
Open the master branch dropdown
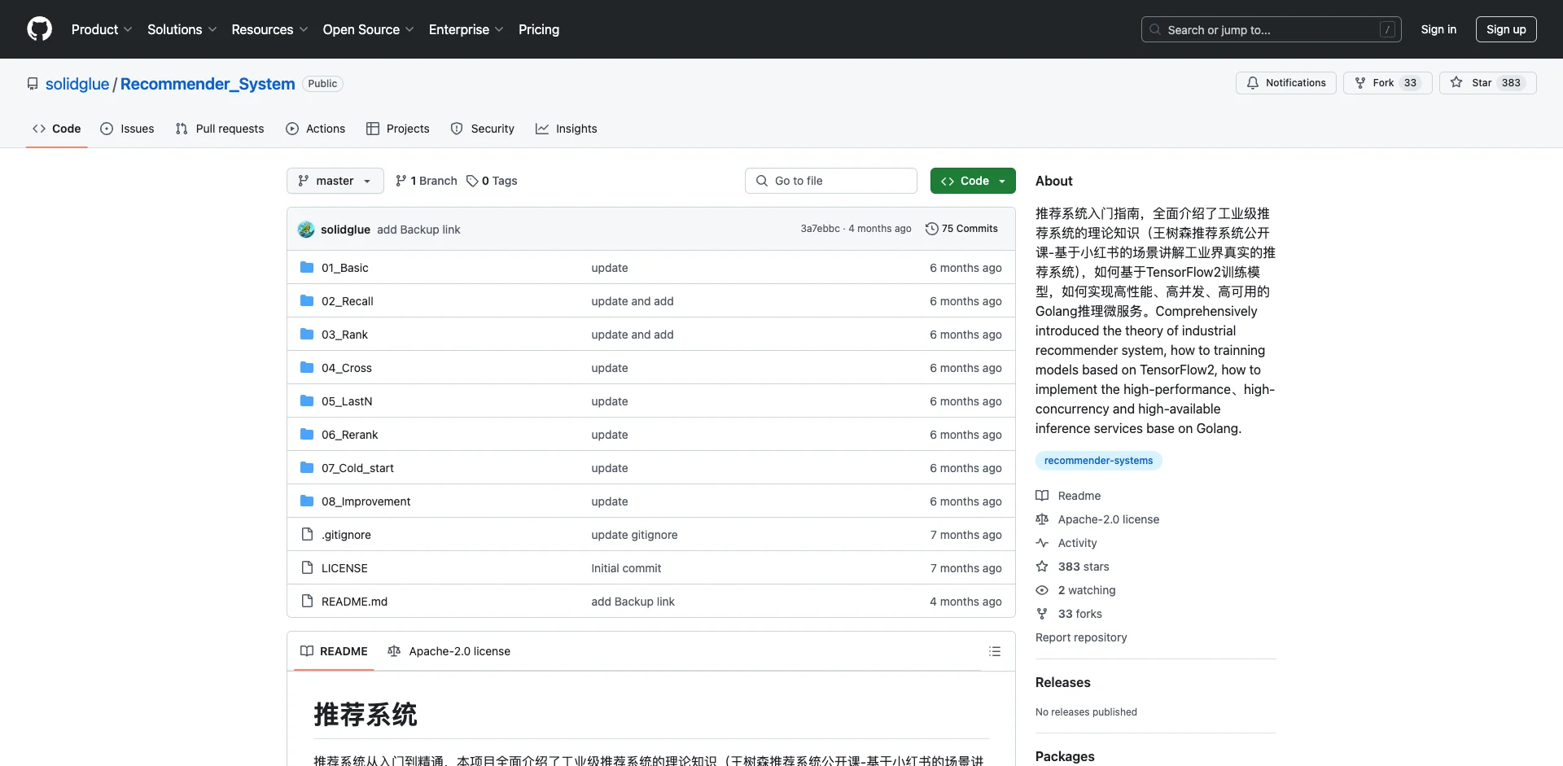pyautogui.click(x=335, y=181)
